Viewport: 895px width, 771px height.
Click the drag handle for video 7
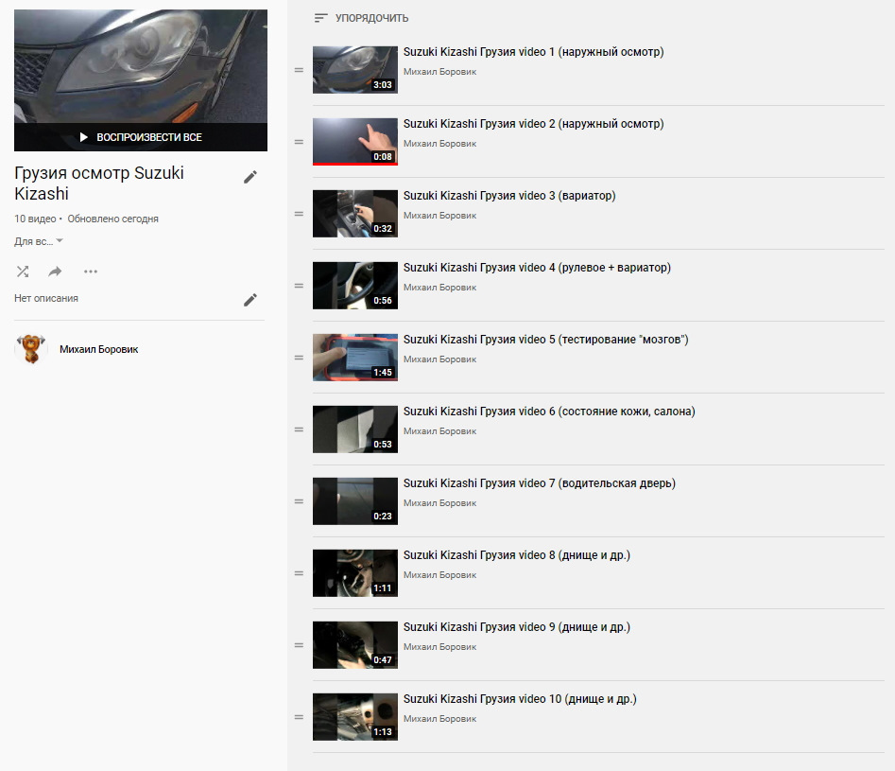[x=299, y=501]
